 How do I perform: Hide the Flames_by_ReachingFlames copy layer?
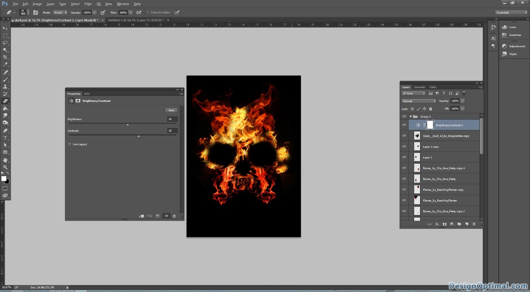pos(404,189)
